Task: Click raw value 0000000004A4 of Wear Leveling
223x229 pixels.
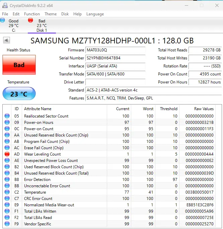Action: pos(199,154)
